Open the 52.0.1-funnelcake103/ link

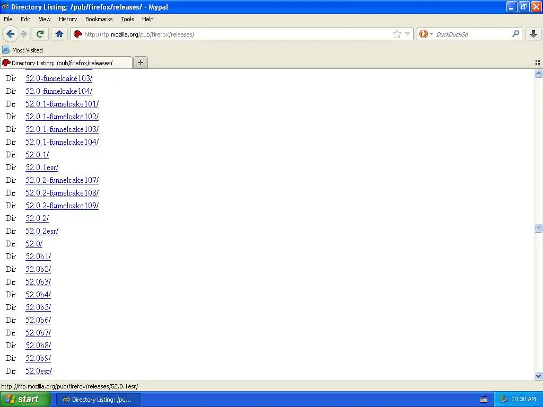(x=62, y=129)
